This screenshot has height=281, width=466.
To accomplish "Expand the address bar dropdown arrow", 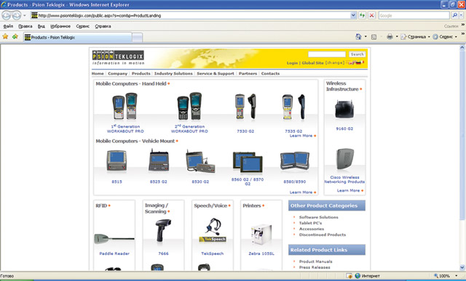I will point(353,15).
